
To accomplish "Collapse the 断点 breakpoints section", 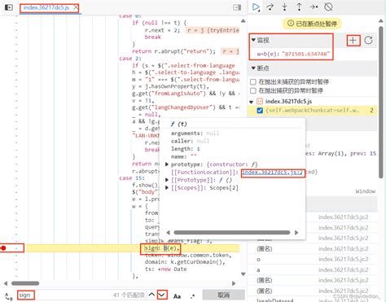I will (x=253, y=68).
